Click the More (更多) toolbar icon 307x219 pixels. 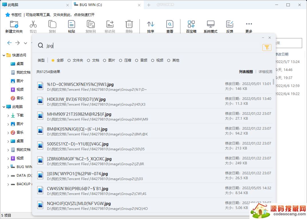point(249,24)
